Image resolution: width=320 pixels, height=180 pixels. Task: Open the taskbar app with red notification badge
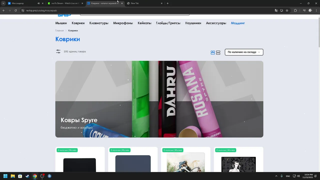pos(42,176)
